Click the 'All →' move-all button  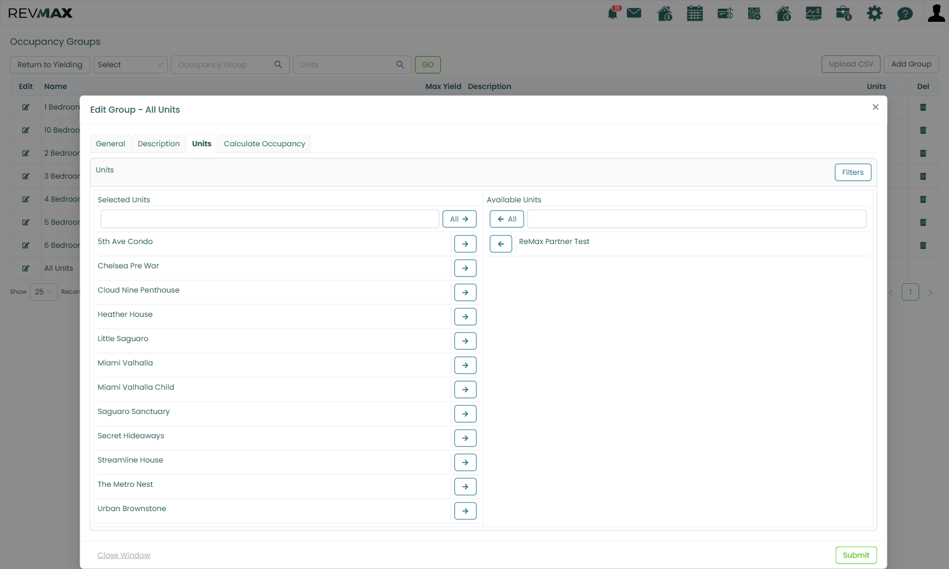click(x=460, y=219)
